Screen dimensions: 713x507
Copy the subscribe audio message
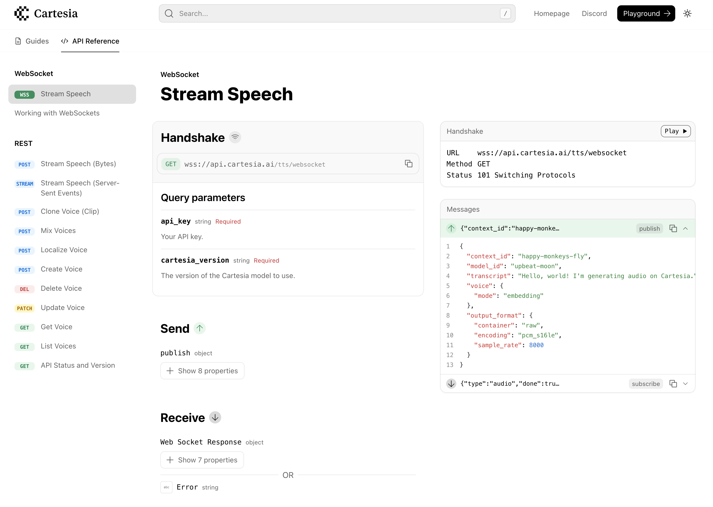pos(673,384)
